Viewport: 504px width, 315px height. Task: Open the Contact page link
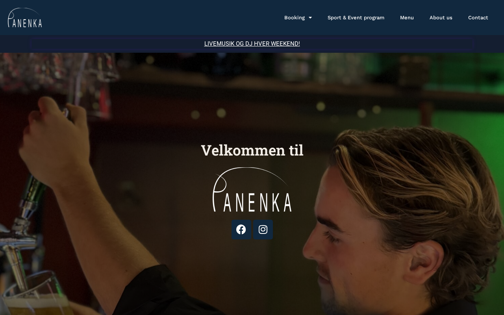[478, 18]
